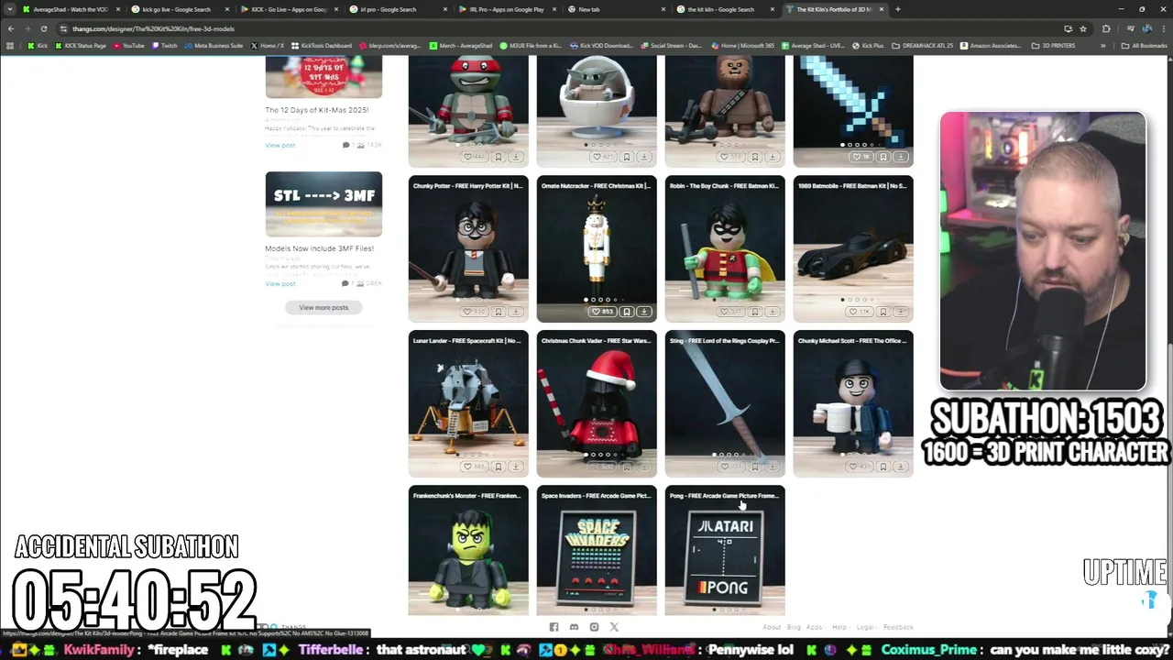Open Blog link in page footer
Viewport: 1173px width, 660px height.
pos(794,627)
